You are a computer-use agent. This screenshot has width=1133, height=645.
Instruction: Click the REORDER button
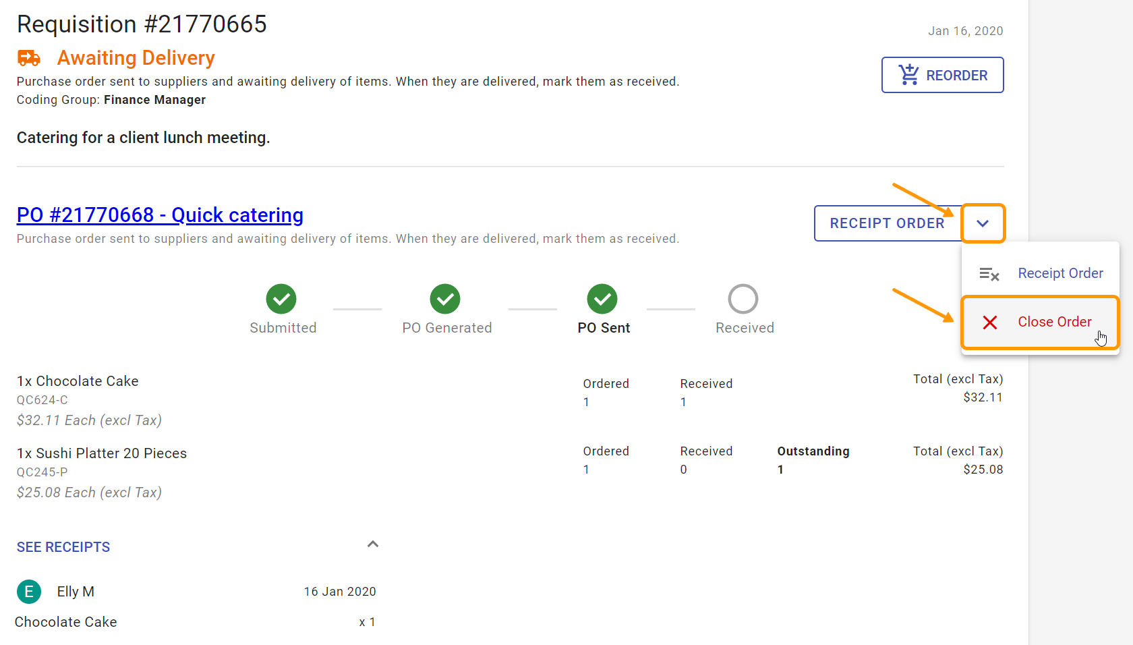click(x=943, y=75)
